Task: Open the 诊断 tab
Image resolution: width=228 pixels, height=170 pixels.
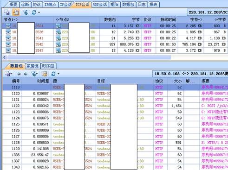Action: [x=25, y=5]
